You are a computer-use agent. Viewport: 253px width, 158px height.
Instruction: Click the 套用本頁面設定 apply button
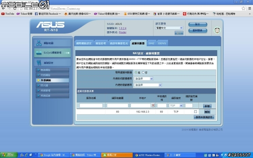pyautogui.click(x=204, y=117)
